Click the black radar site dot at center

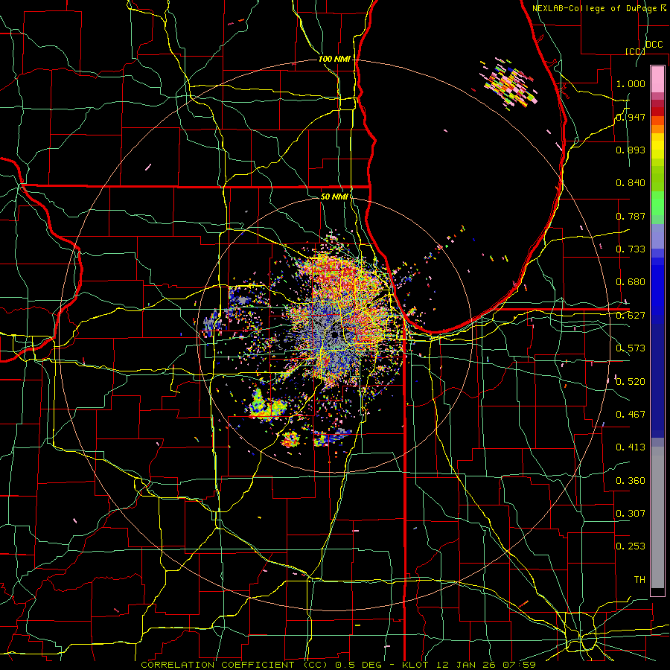click(x=335, y=334)
